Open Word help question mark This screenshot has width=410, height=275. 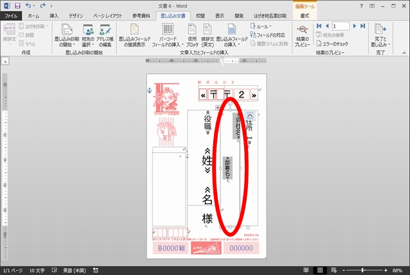361,6
